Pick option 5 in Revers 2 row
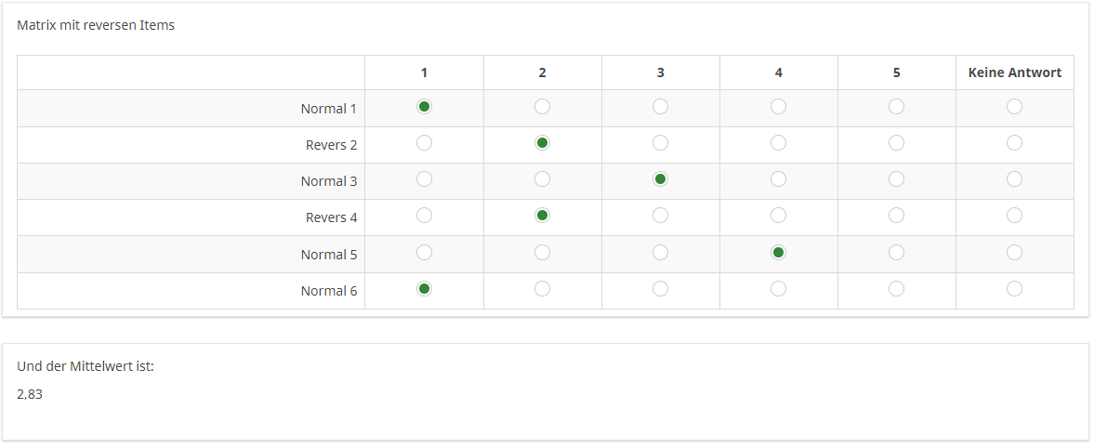This screenshot has width=1094, height=448. point(896,143)
